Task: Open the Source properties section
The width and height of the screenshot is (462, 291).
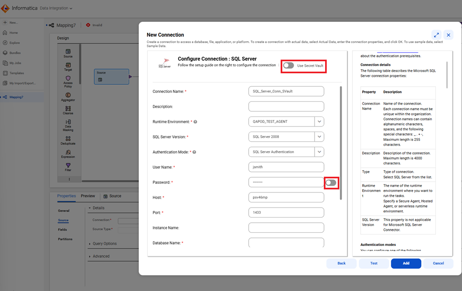Action: 63,220
